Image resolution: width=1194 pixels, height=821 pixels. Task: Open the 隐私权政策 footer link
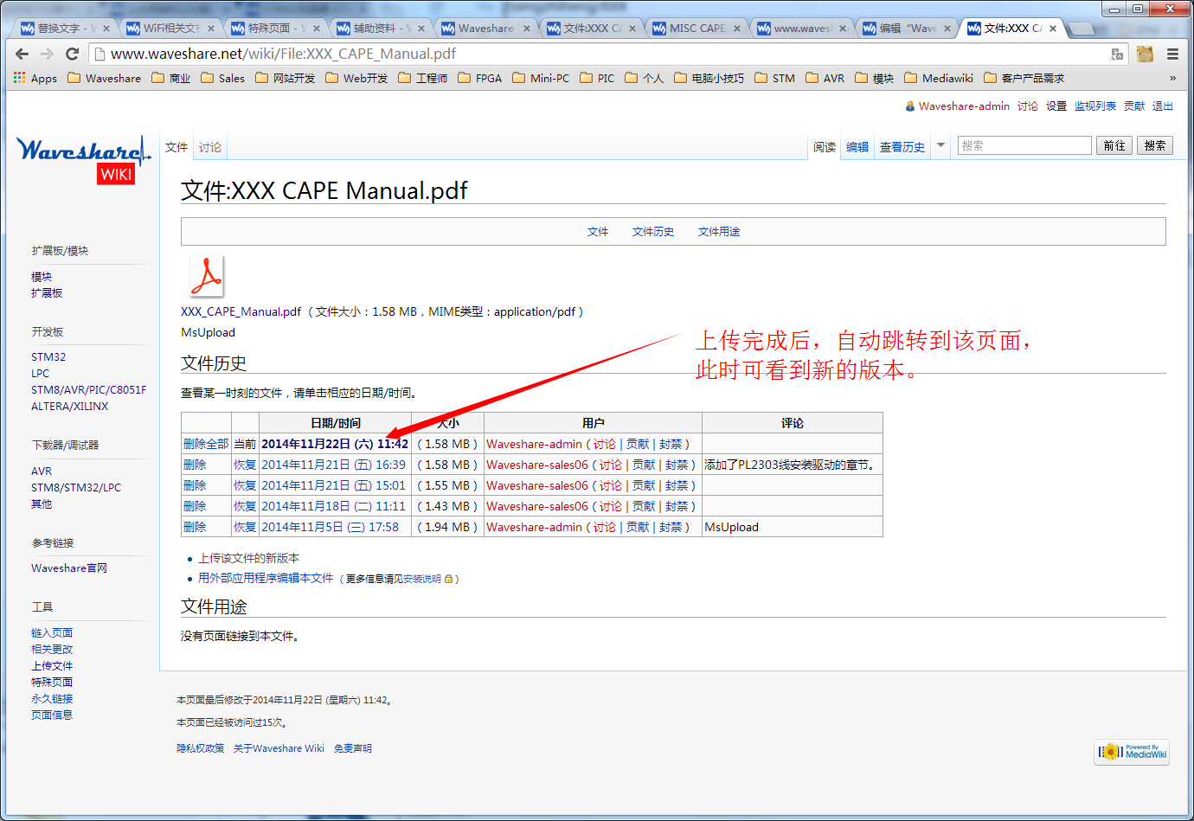coord(200,748)
